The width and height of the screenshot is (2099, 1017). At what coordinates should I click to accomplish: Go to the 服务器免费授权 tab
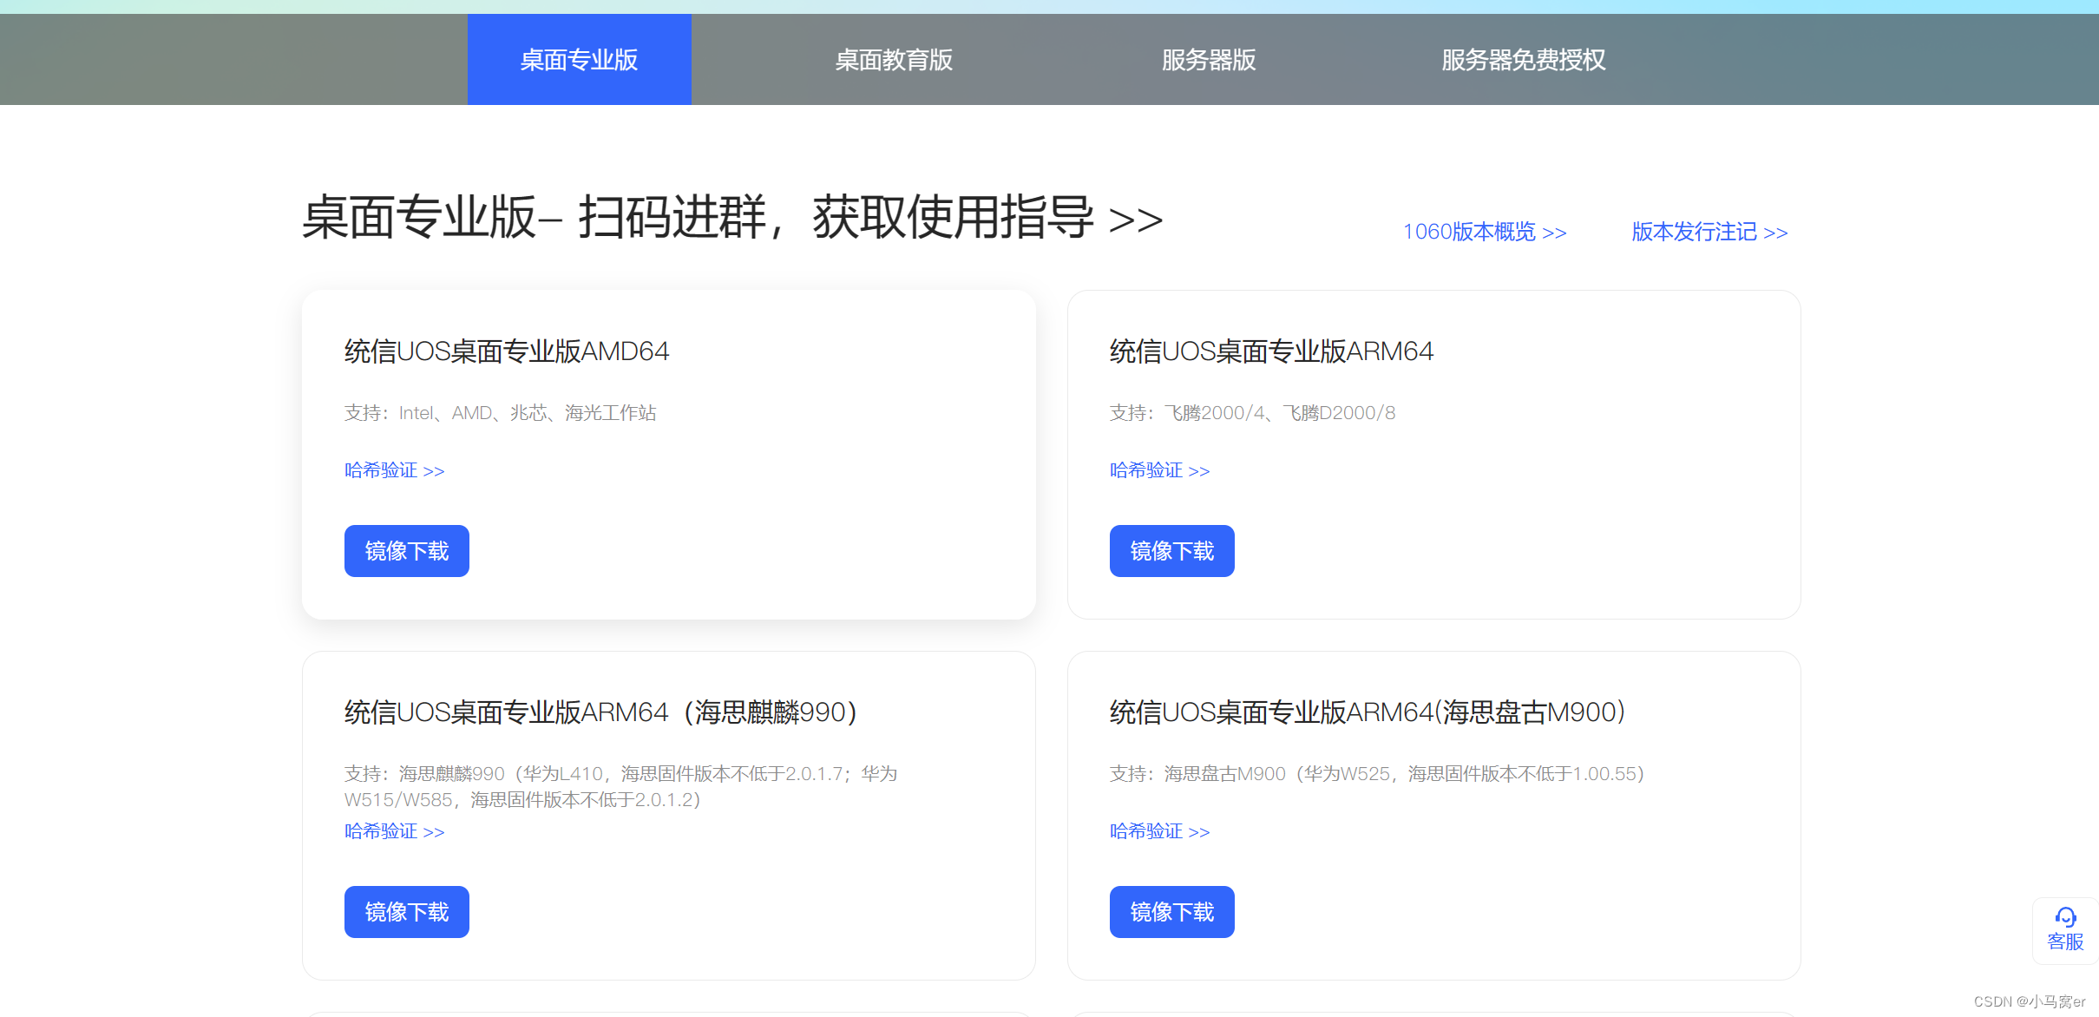pos(1523,60)
